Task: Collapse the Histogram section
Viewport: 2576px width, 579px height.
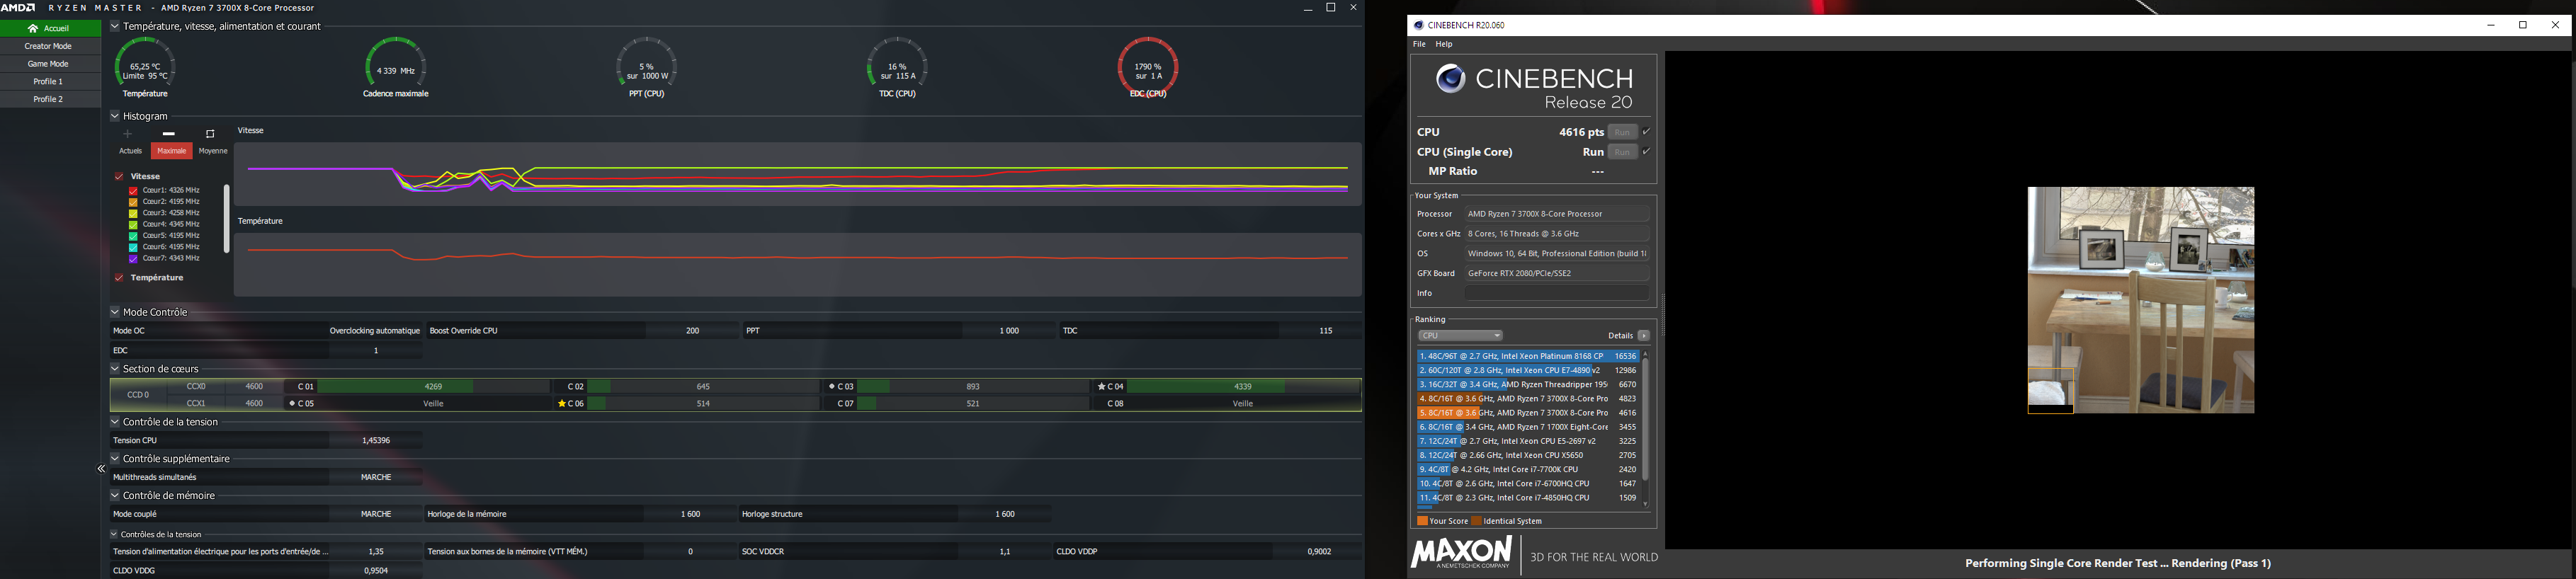Action: click(x=115, y=116)
